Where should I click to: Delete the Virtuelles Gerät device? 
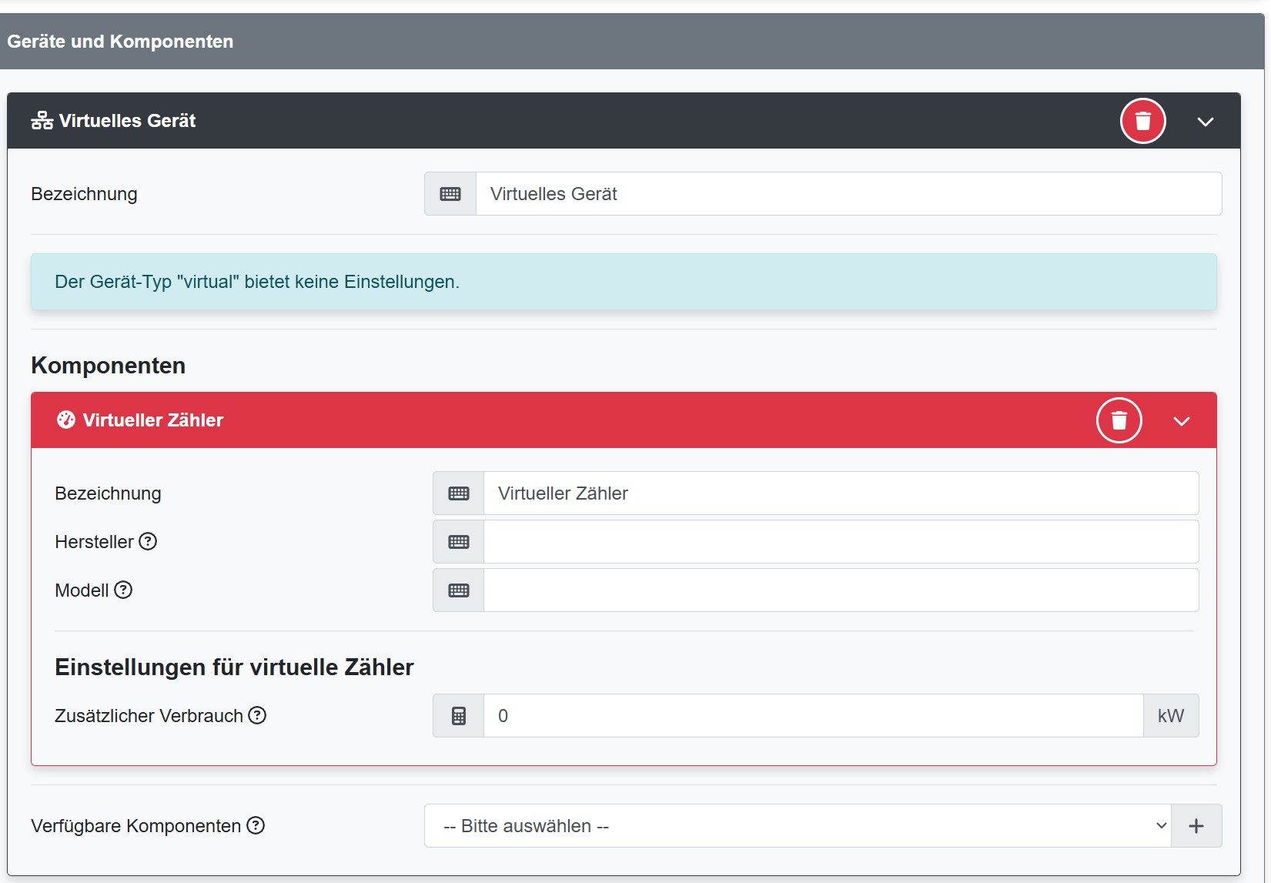coord(1142,121)
